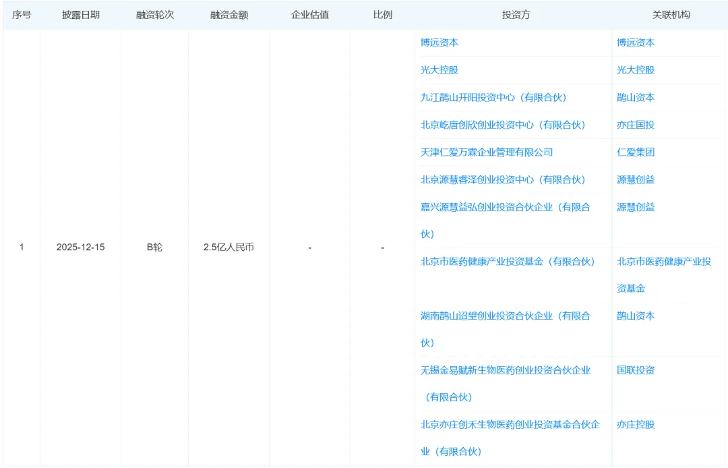728x468 pixels.
Task: Open 北京源慧睿泽创业投资中心 link
Action: coord(504,179)
